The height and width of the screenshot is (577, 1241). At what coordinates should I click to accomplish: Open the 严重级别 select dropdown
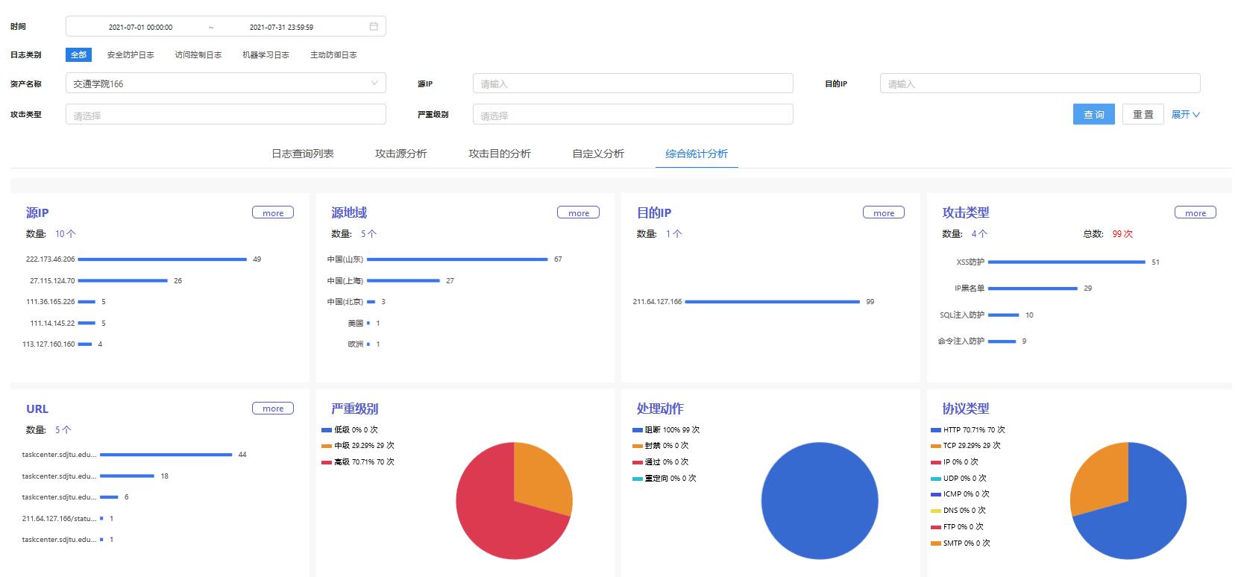click(x=632, y=114)
